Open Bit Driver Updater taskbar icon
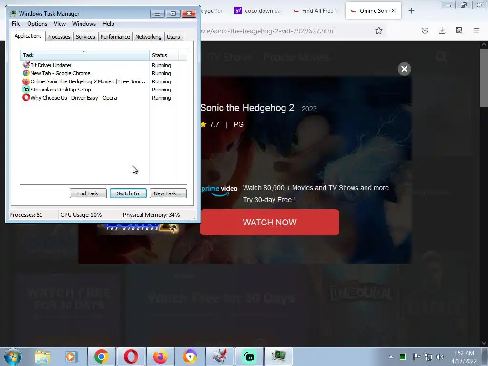Screen dimensions: 488x366 (219, 356)
